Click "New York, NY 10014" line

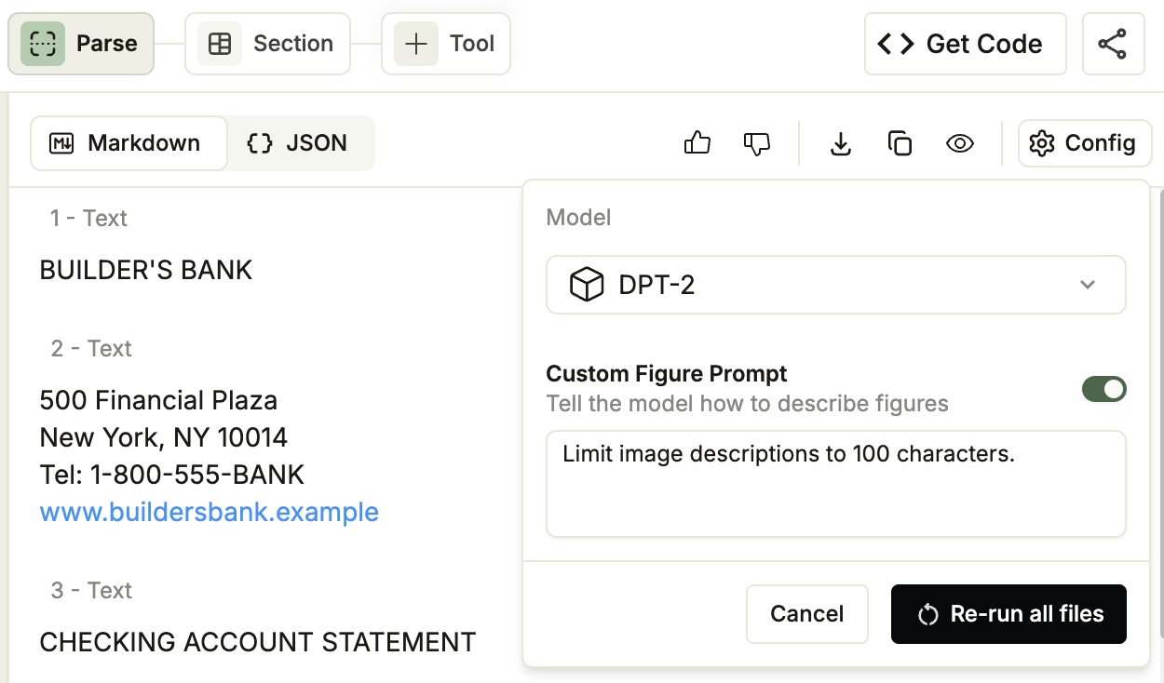164,437
